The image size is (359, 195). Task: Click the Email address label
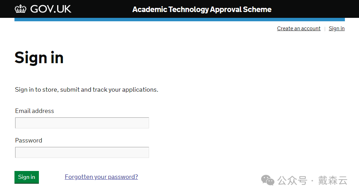point(34,111)
